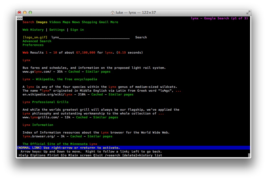The height and width of the screenshot is (180, 267).
Task: Open the Settings link
Action: 57,30
